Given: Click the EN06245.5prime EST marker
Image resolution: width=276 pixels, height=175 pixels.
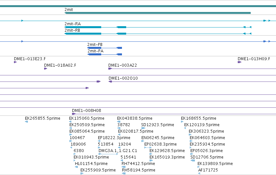Looking at the screenshot, I should pos(143,141).
